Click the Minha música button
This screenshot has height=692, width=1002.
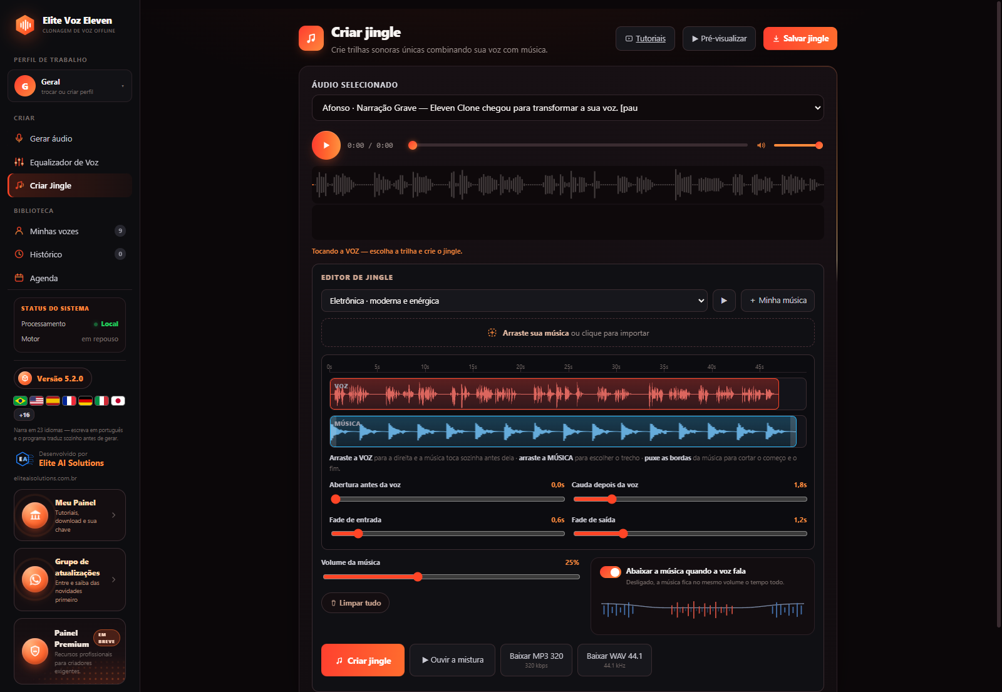[777, 301]
